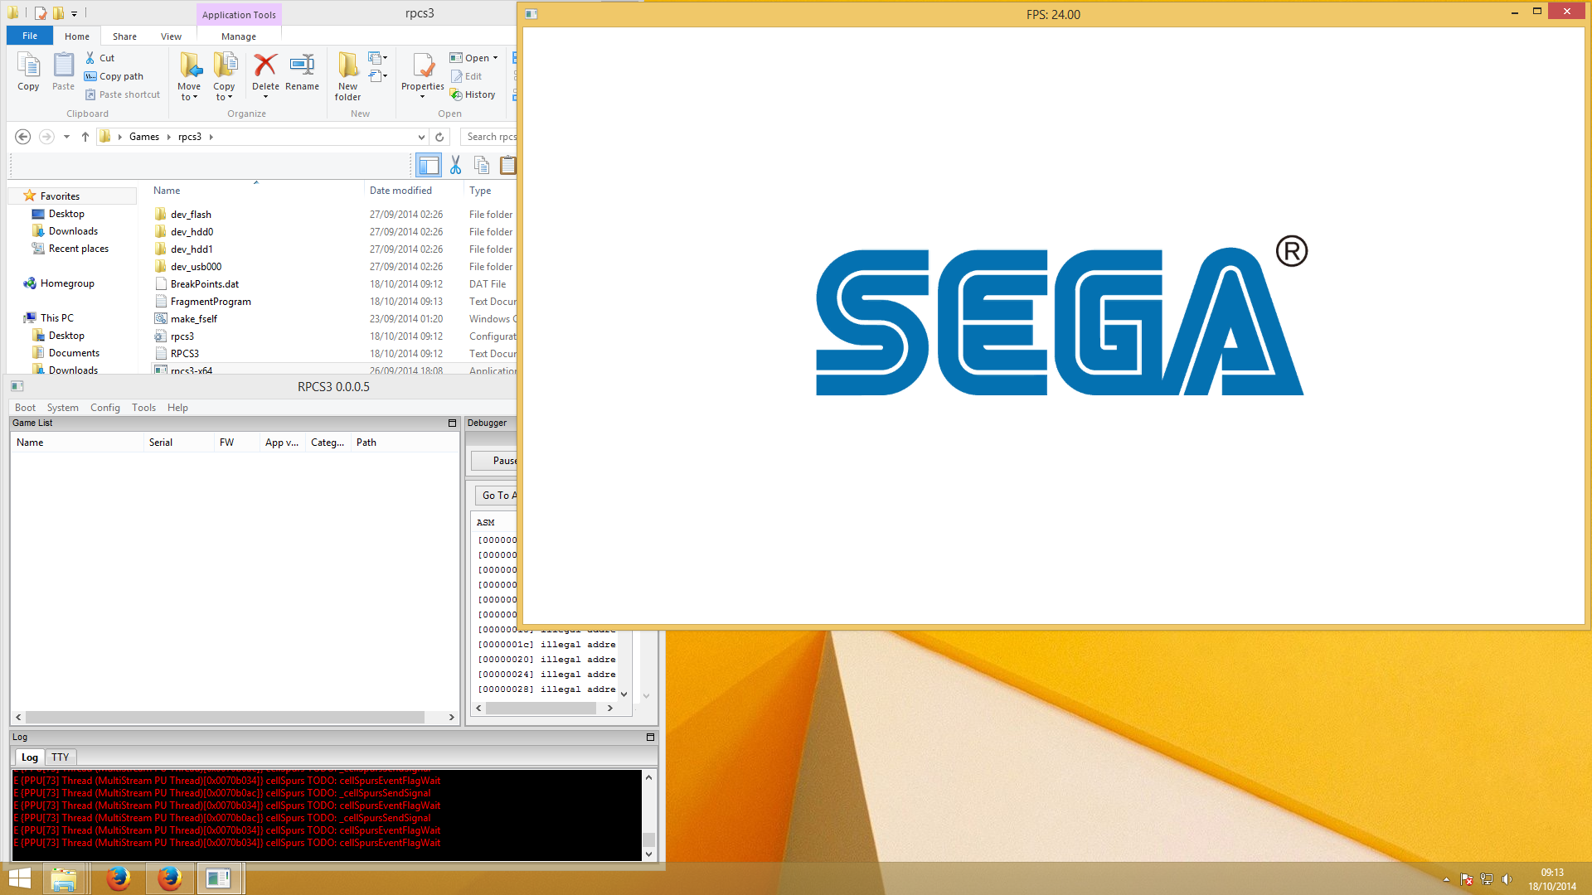The image size is (1592, 895).
Task: Click the red Delete X icon
Action: pyautogui.click(x=265, y=65)
